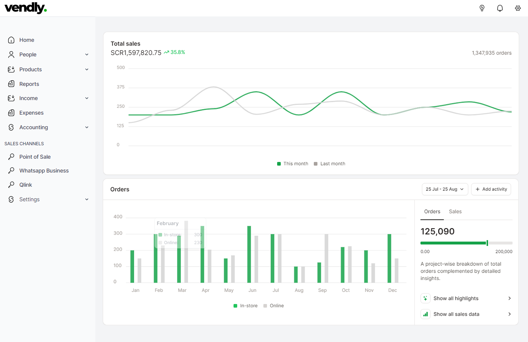The width and height of the screenshot is (528, 342).
Task: Open Point of Sale sales channel
Action: tap(35, 157)
